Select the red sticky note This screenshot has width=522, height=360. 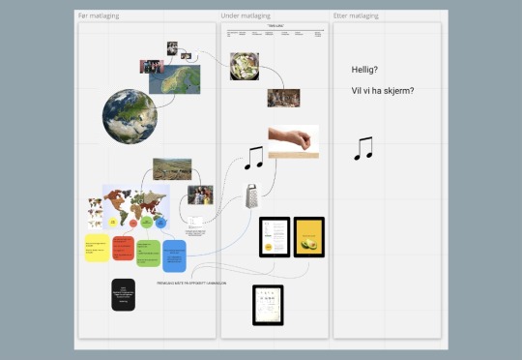[124, 249]
